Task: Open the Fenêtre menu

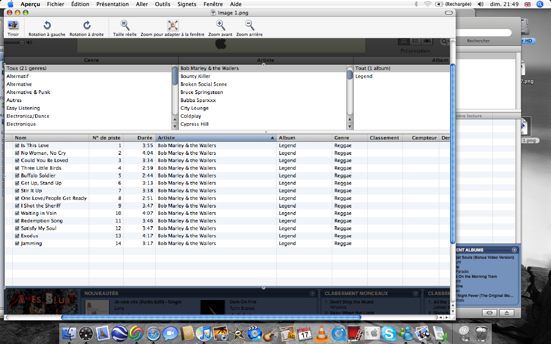Action: coord(213,4)
